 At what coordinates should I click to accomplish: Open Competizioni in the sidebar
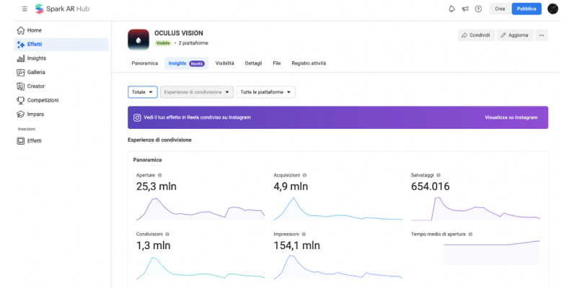tap(61, 100)
